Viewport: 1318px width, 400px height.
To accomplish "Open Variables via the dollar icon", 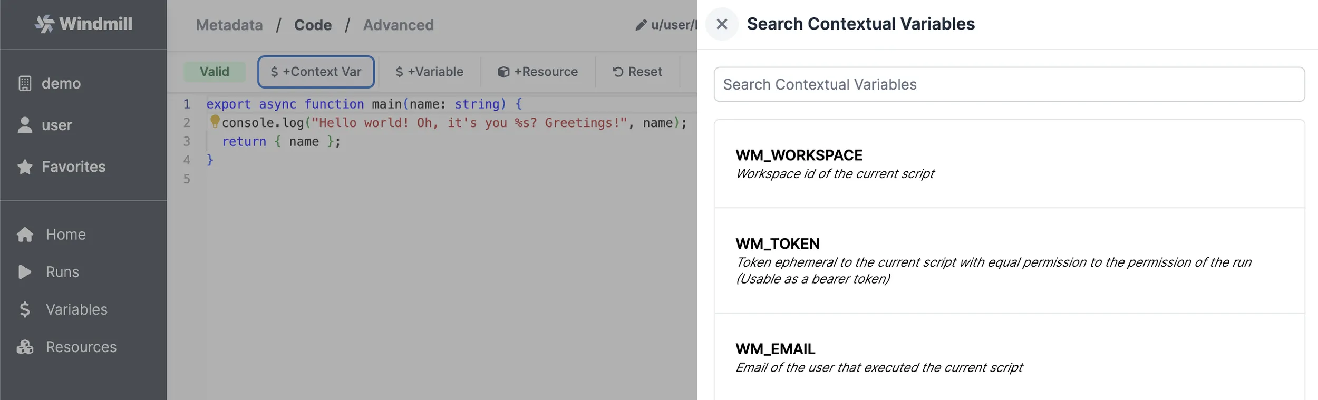I will pos(25,309).
